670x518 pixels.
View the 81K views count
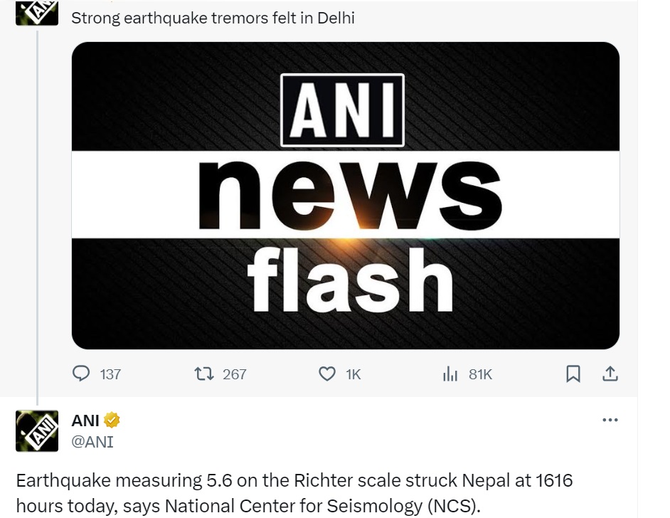tap(481, 374)
